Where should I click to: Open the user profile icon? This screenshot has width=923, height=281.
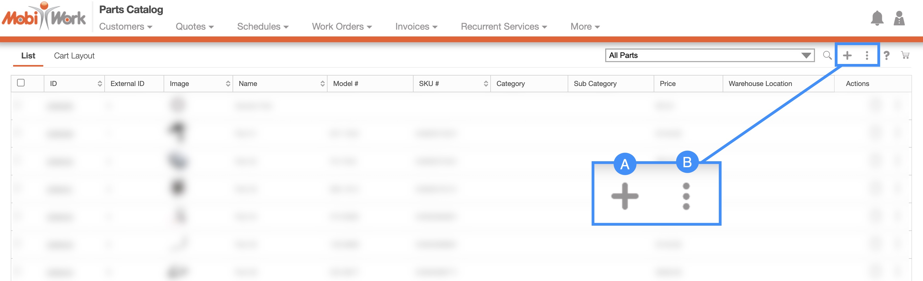tap(899, 18)
